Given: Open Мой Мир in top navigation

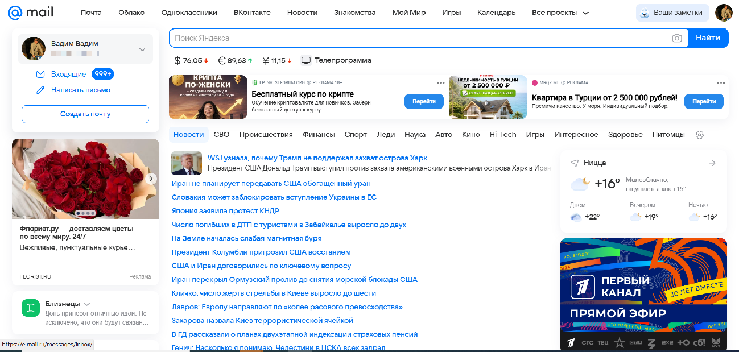Looking at the screenshot, I should coord(409,13).
